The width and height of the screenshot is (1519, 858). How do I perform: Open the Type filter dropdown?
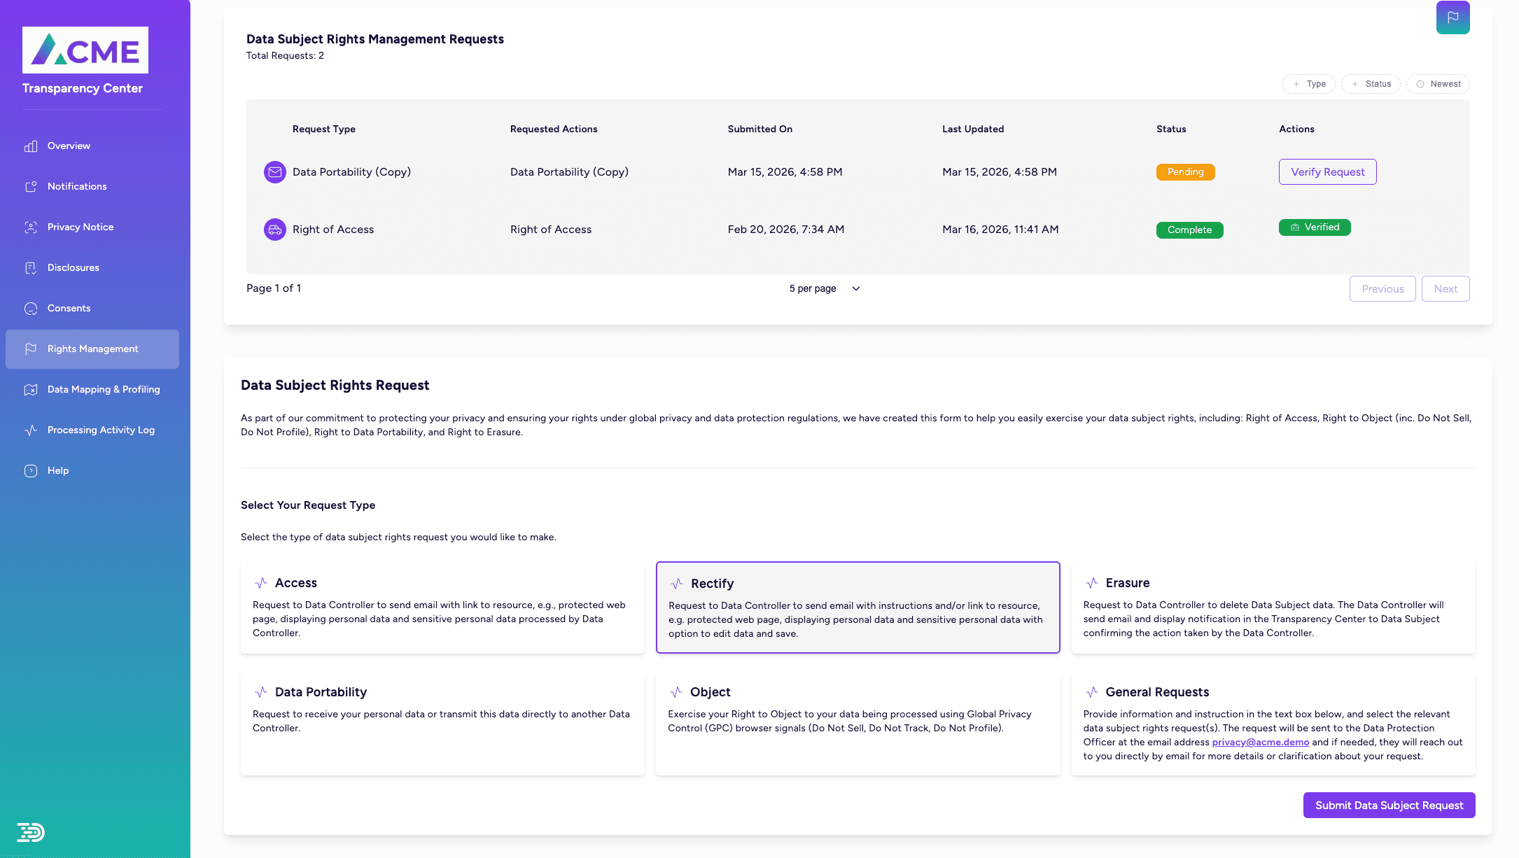pos(1308,84)
